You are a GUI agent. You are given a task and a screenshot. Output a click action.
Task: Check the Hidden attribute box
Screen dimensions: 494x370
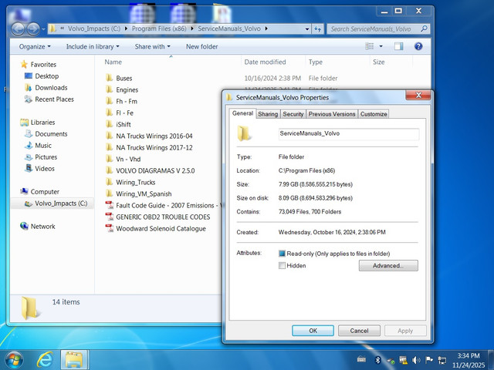pos(282,265)
